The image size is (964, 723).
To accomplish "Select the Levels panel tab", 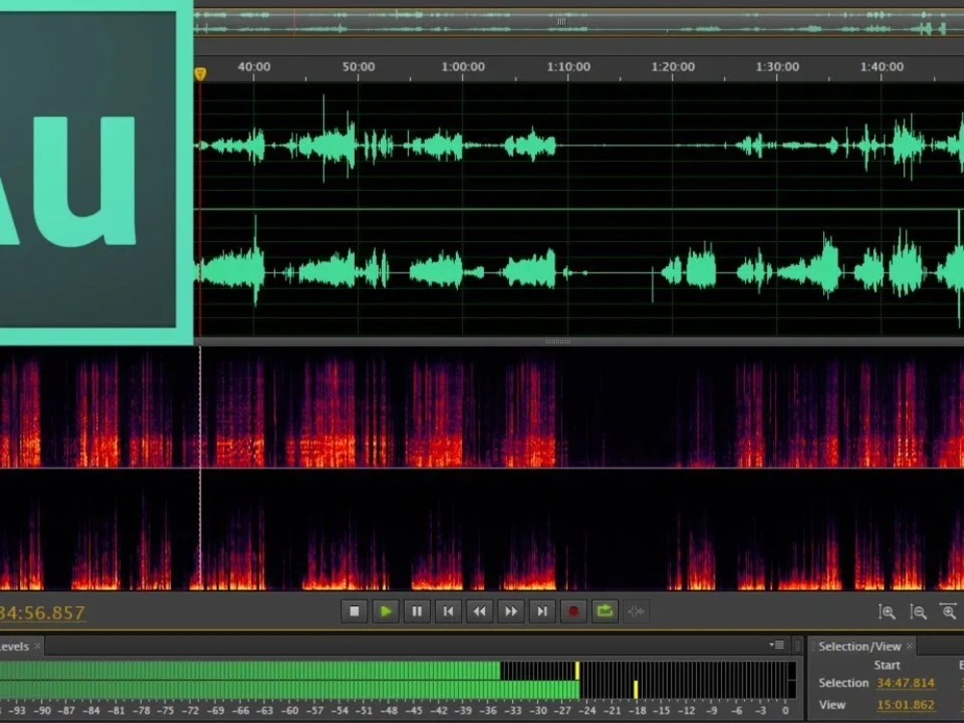I will tap(13, 646).
